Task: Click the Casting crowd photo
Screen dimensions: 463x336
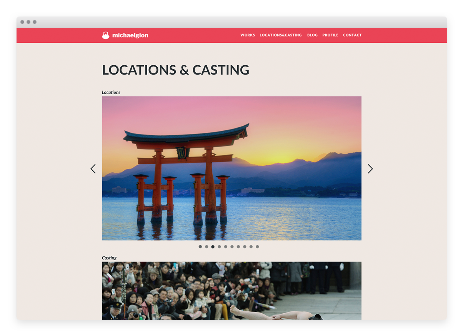Action: coord(231,291)
